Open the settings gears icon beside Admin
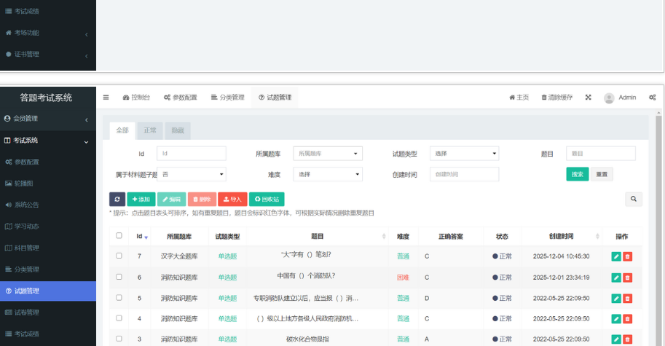Screen dimensions: 665x346 coord(653,97)
